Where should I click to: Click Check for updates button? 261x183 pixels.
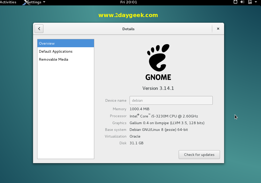[x=199, y=155]
